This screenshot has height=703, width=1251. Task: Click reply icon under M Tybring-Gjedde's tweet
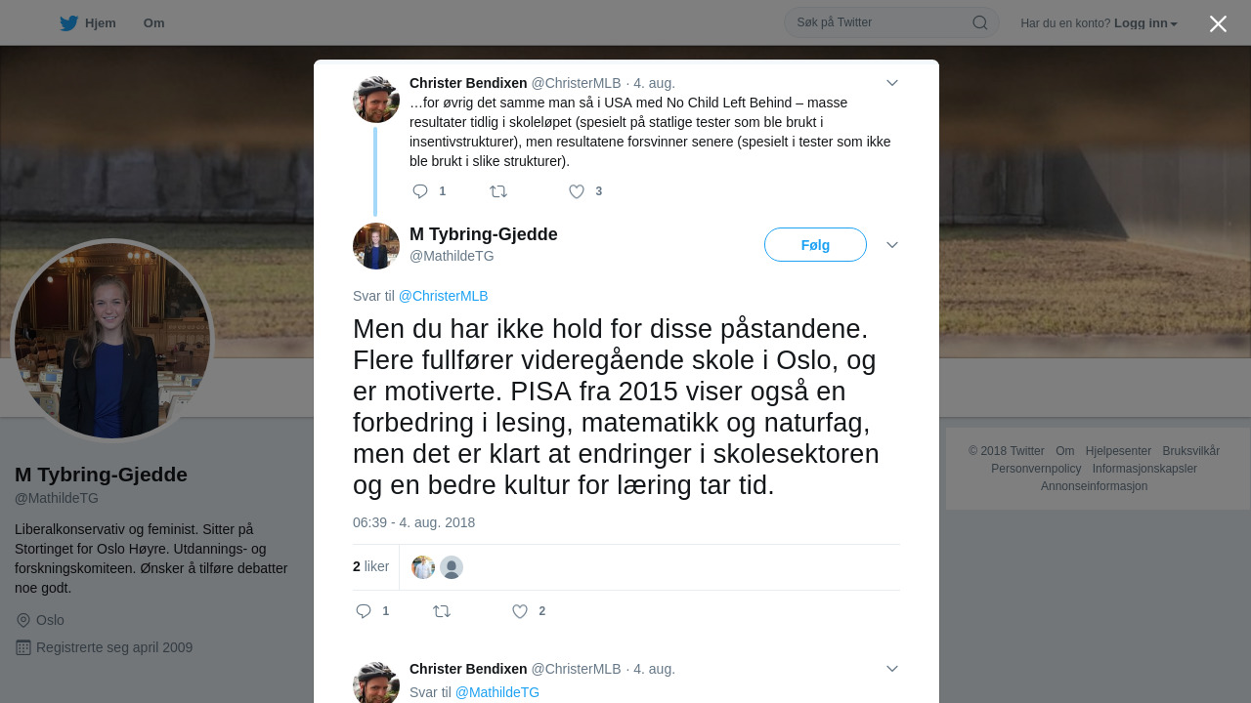(364, 611)
